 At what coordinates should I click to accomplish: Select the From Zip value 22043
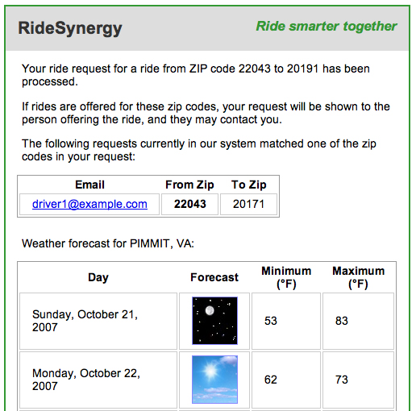[x=190, y=204]
